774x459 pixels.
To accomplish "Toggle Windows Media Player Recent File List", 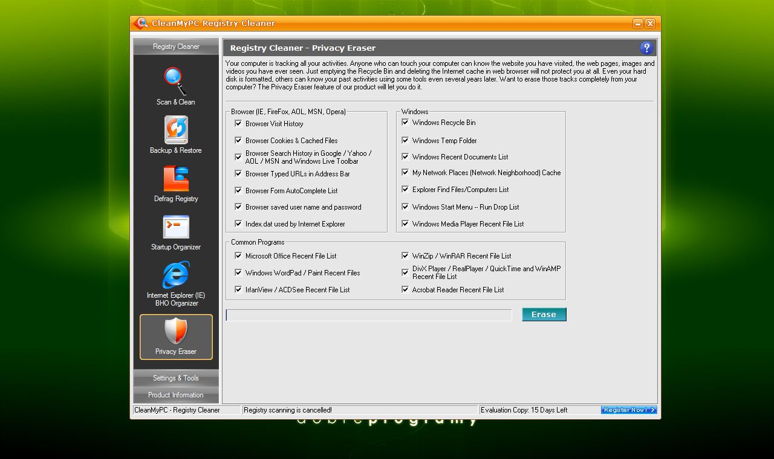I will coord(405,223).
